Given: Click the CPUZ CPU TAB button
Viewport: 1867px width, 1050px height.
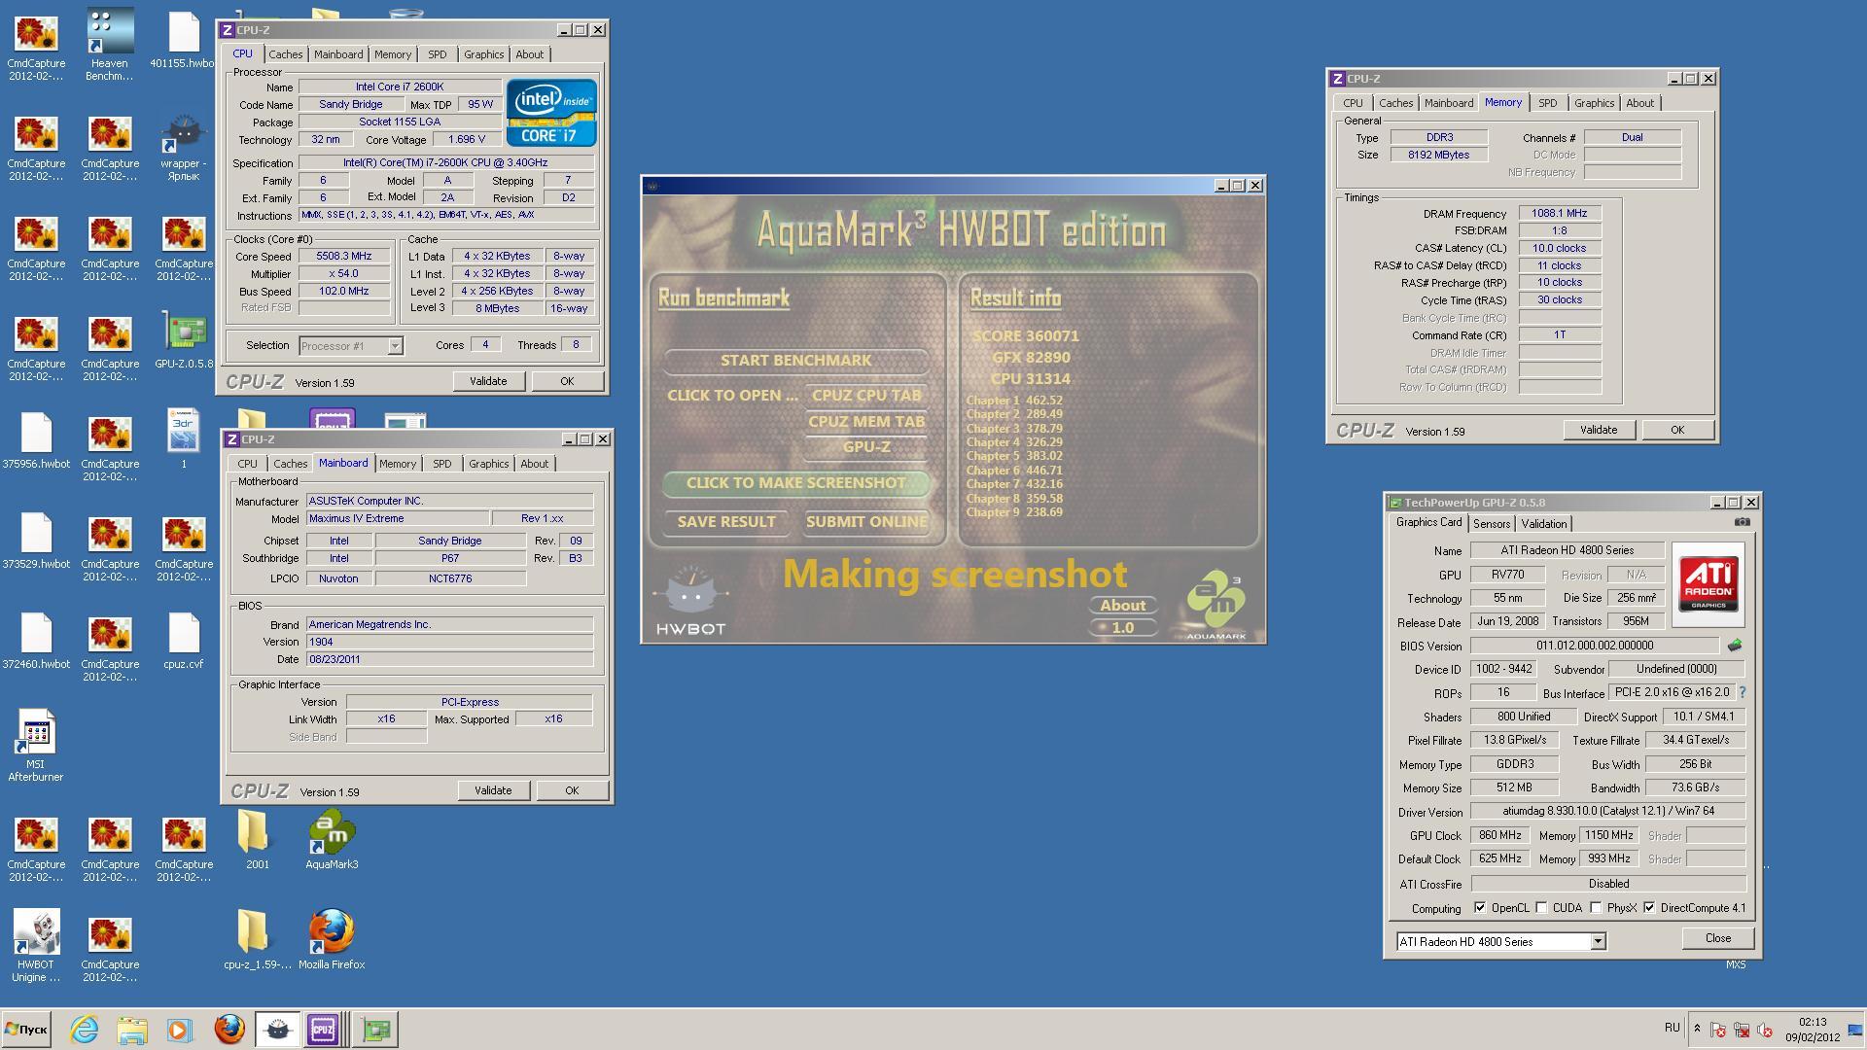Looking at the screenshot, I should [865, 395].
